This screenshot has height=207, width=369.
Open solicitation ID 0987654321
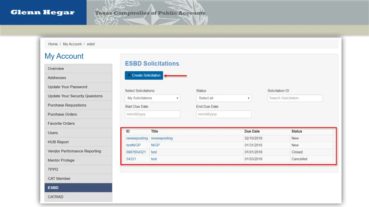[136, 152]
